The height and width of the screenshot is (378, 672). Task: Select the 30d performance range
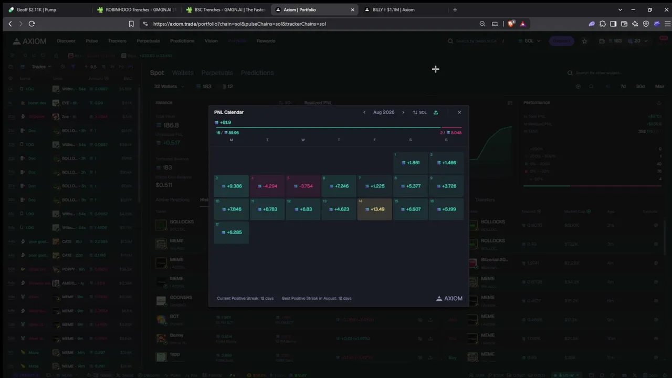(x=640, y=86)
